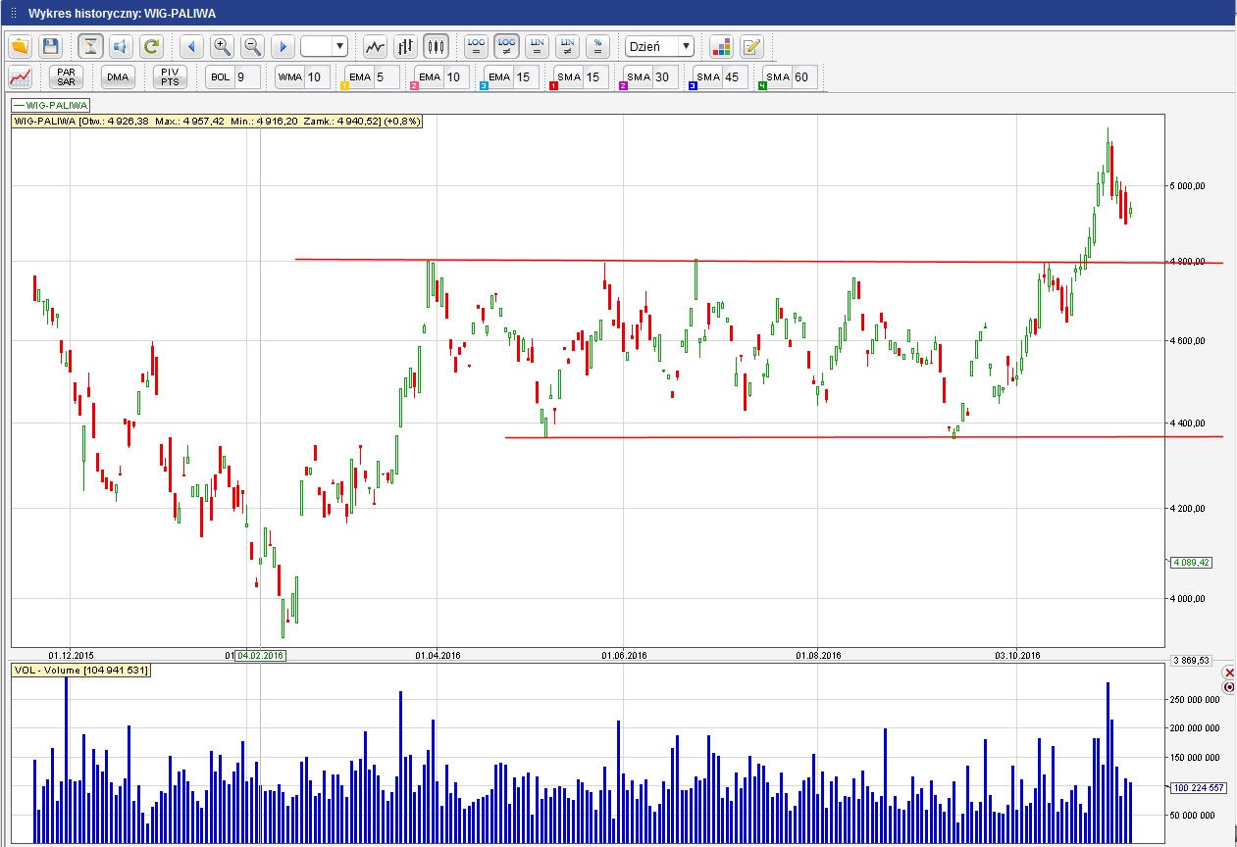Screen dimensions: 1237x847
Task: Click the hourglass history icon
Action: click(x=91, y=46)
